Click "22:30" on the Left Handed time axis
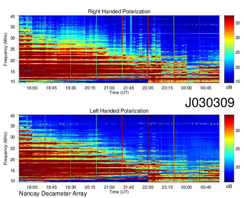Viewport: 244px width, 198px height. coord(148,187)
